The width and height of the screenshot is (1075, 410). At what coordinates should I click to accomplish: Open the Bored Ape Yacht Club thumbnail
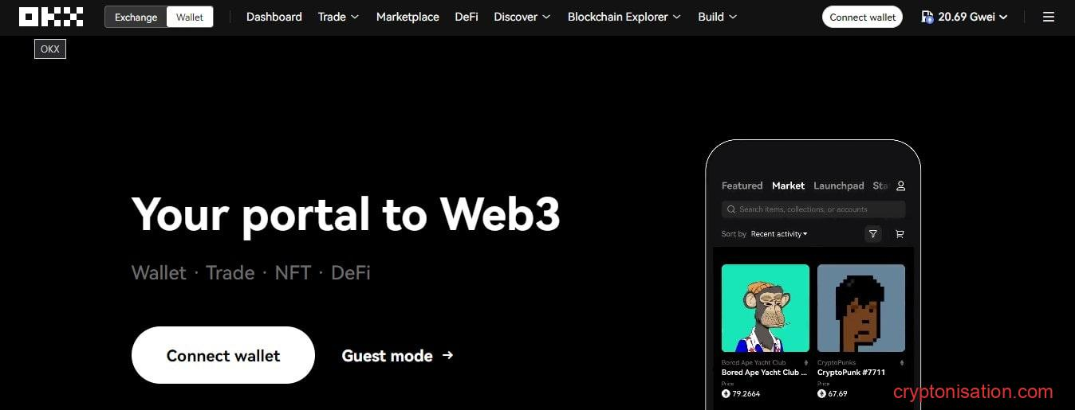click(x=766, y=308)
